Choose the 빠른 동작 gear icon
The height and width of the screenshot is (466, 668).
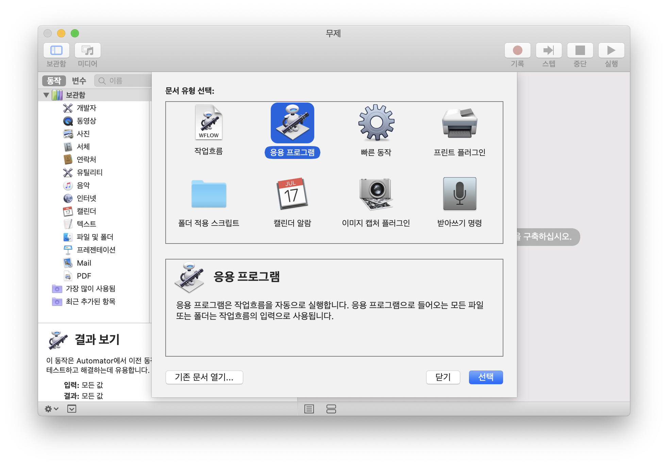tap(376, 123)
